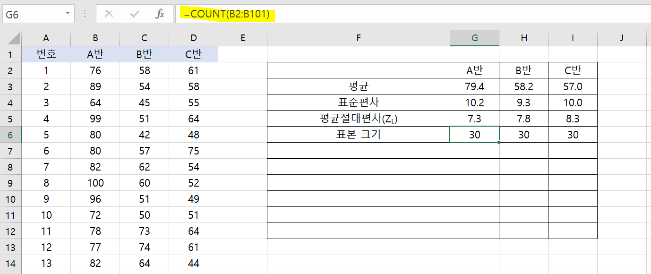
Task: Click cell D1 labeled C반
Action: click(x=194, y=54)
